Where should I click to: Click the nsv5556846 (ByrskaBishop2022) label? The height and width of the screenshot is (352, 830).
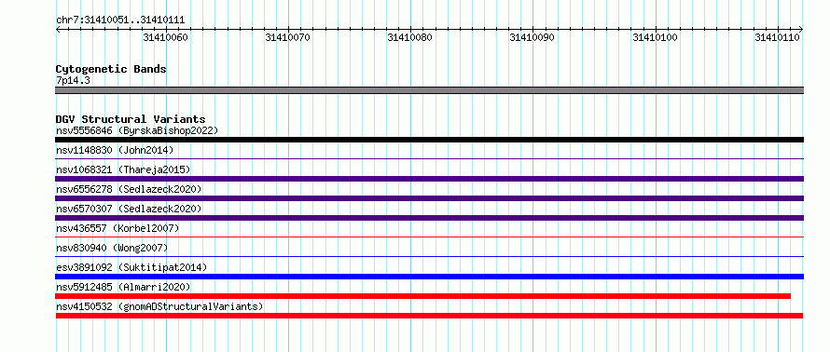coord(137,130)
